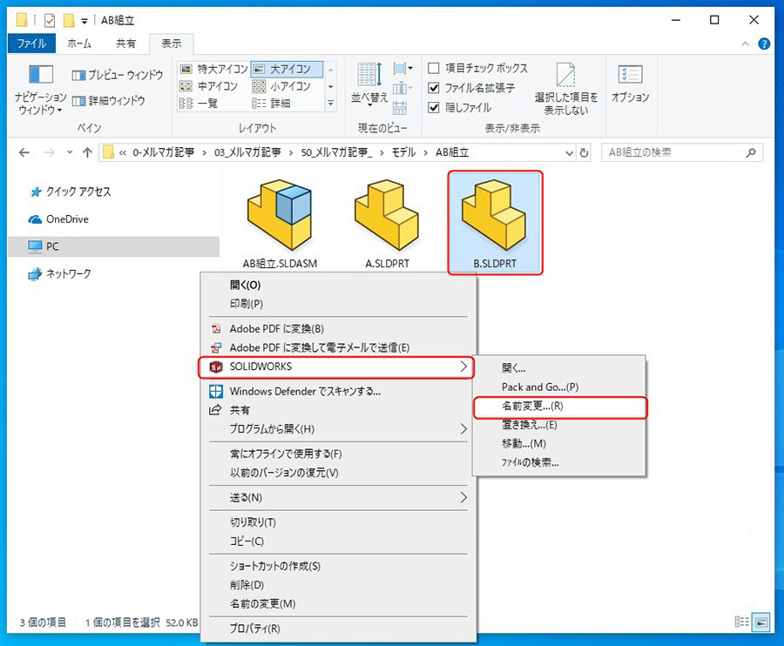The image size is (784, 646).
Task: Select the 大アイコン layout option
Action: 287,69
